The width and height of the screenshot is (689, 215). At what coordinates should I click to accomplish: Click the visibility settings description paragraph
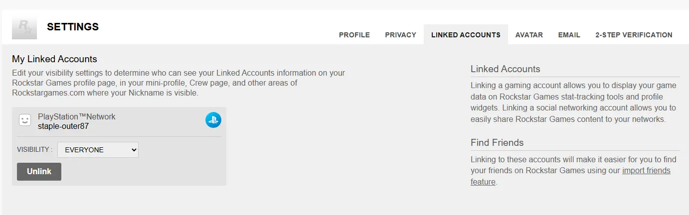pos(178,83)
